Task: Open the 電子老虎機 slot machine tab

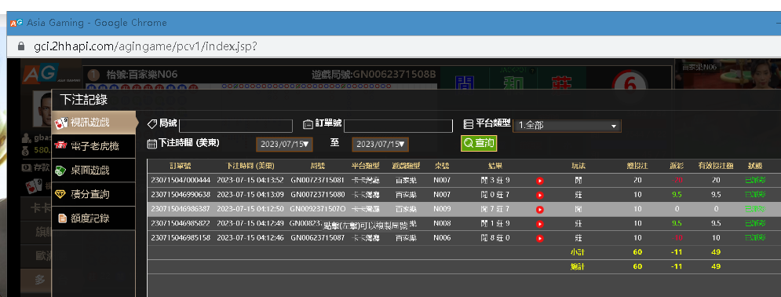Action: point(93,146)
